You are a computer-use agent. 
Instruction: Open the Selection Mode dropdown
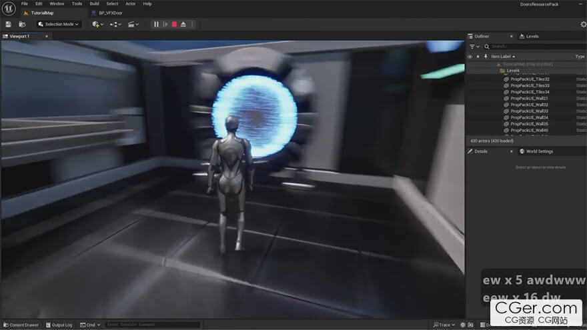click(x=59, y=24)
